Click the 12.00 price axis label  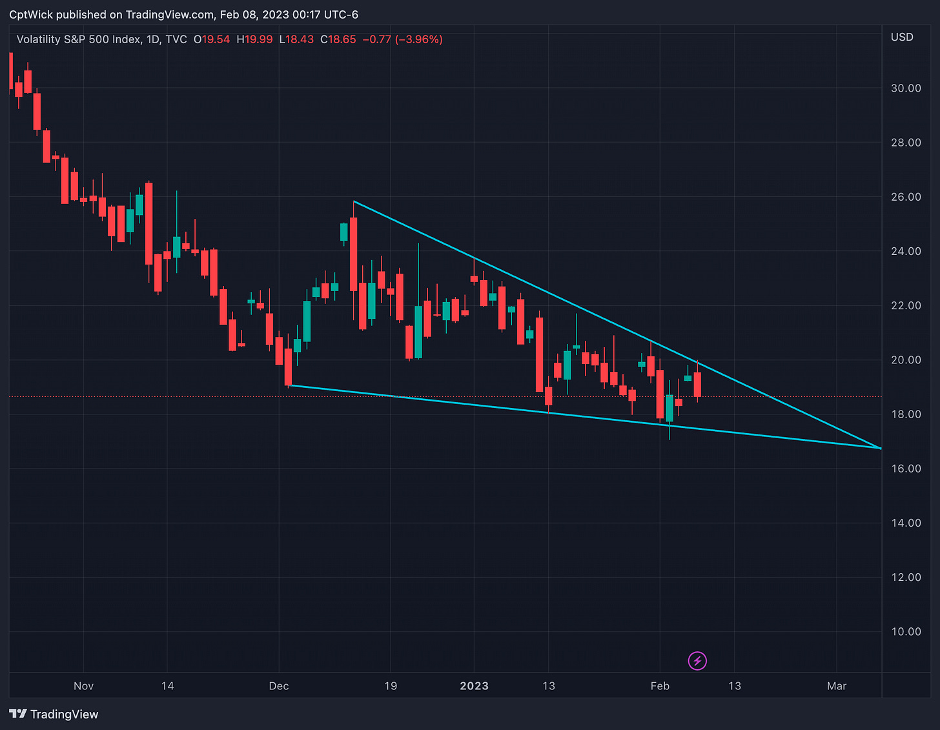(906, 577)
